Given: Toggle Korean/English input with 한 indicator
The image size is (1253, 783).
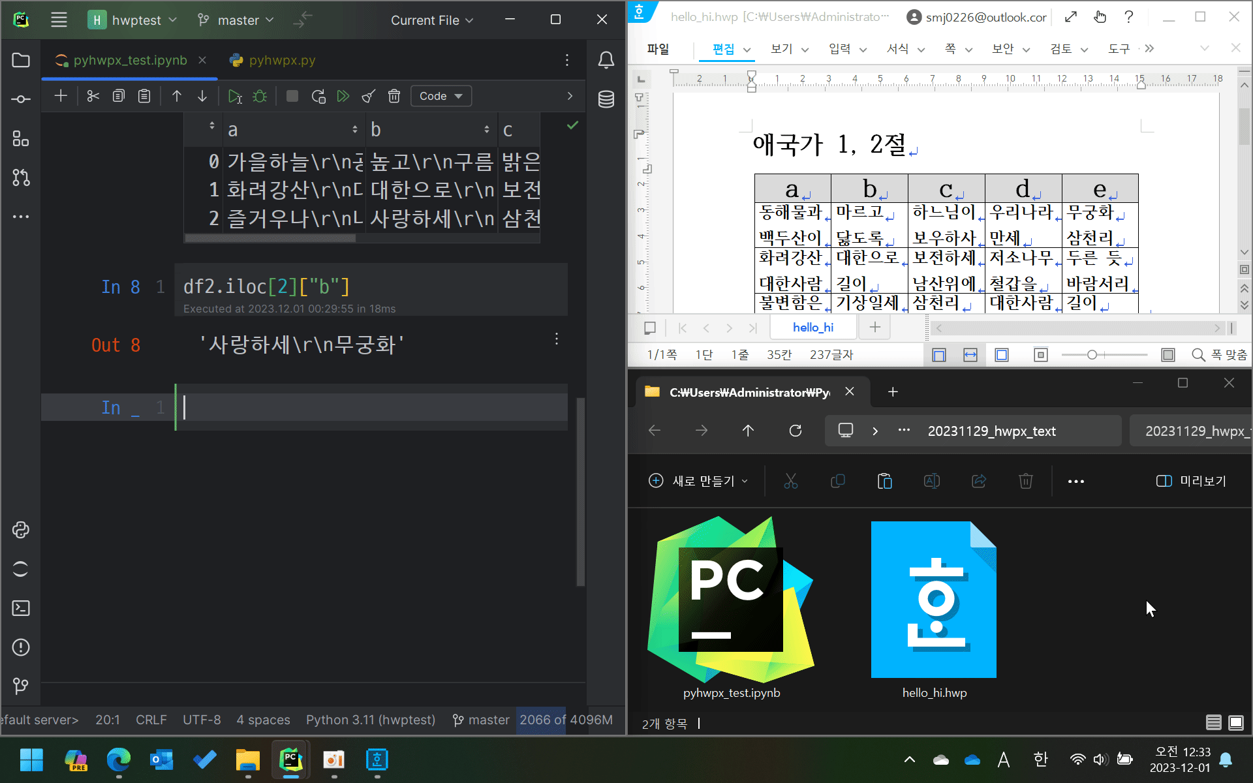Looking at the screenshot, I should pos(1040,760).
